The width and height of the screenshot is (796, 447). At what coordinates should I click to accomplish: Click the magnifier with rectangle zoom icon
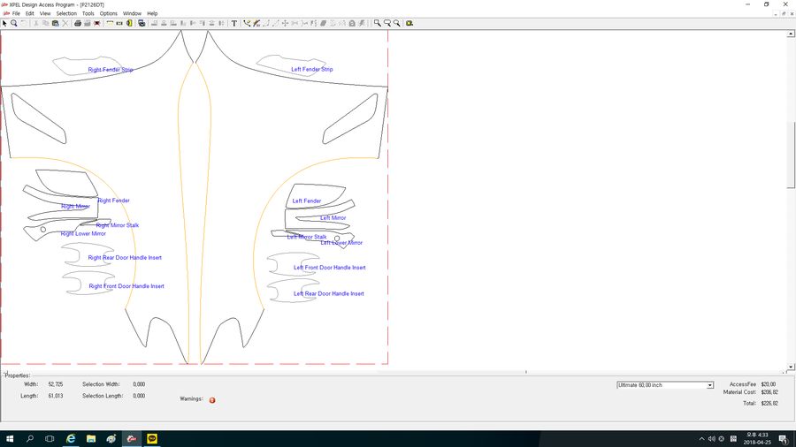tap(387, 23)
